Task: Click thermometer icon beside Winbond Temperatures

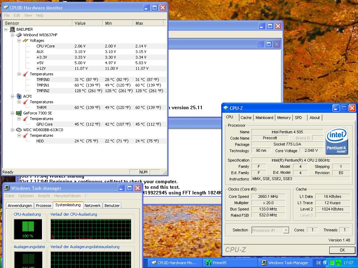Action: click(26, 74)
